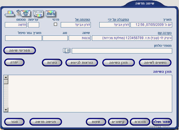Image resolution: width=179 pixels, height=130 pixels.
Task: Open תסריטי שיחה button
Action: coord(20,50)
